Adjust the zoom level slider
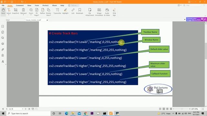The image size is (207, 116). 182,109
